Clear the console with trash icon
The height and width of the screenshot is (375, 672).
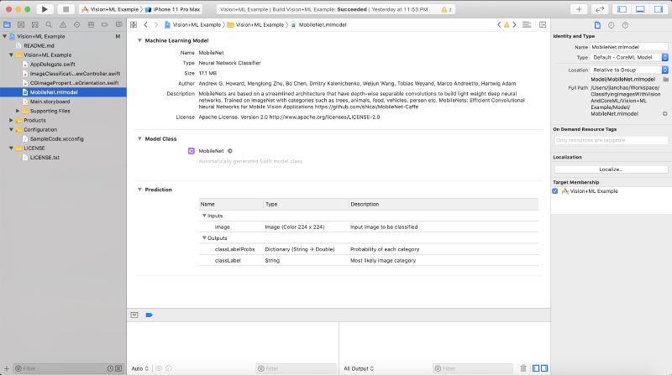pos(523,368)
